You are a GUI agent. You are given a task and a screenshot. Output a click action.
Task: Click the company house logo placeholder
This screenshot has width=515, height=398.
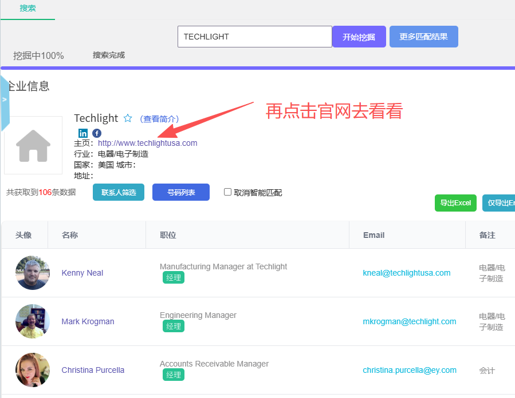33,145
